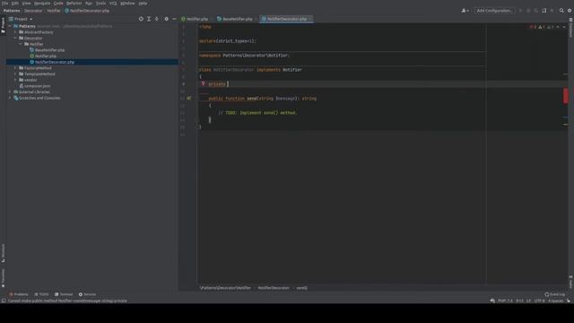Open Search Everywhere magnifier icon
The width and height of the screenshot is (574, 323).
coord(561,11)
